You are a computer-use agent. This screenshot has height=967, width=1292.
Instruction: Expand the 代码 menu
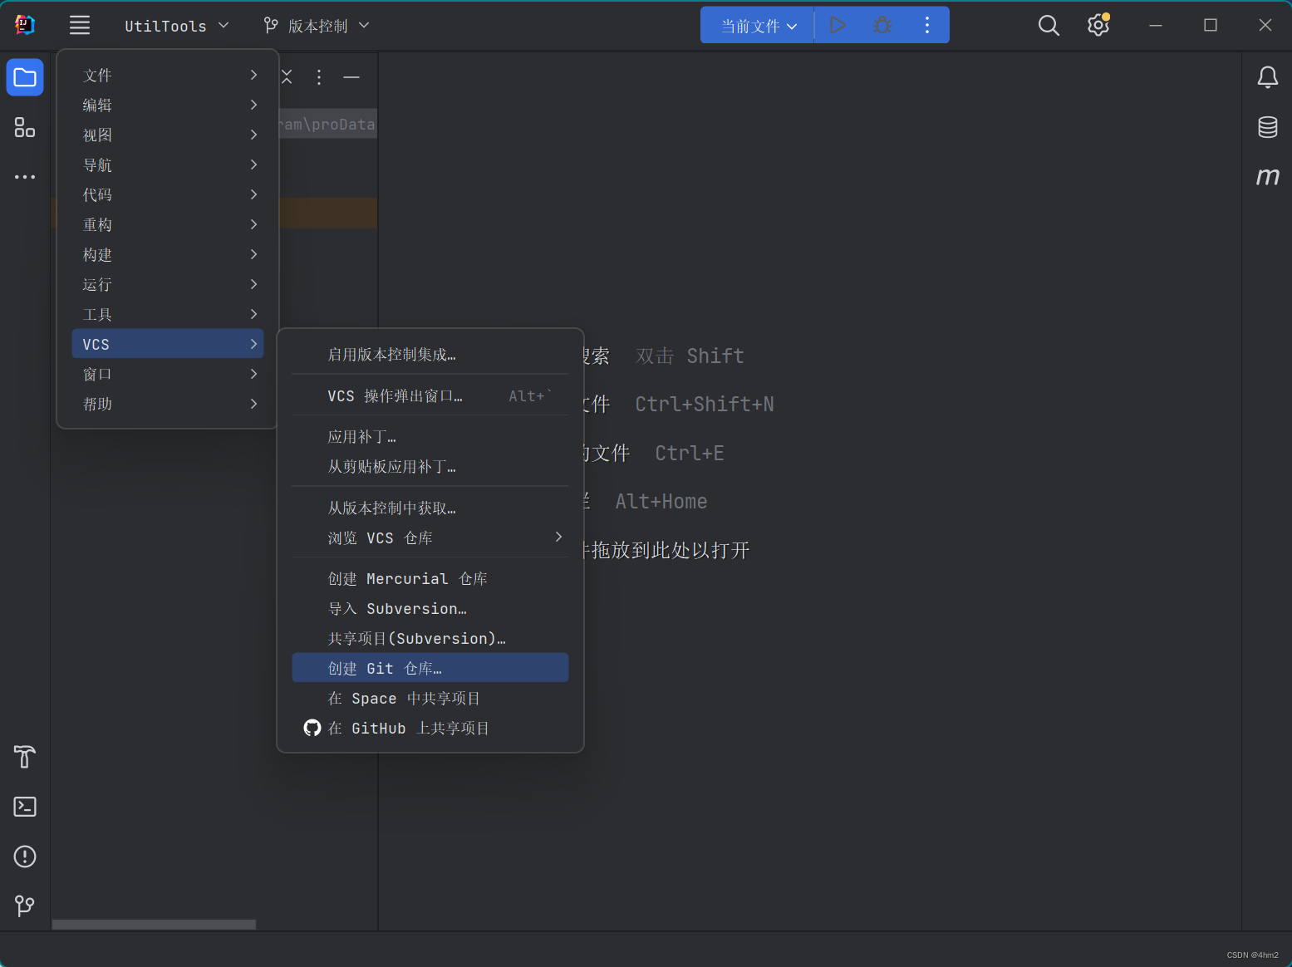[168, 194]
